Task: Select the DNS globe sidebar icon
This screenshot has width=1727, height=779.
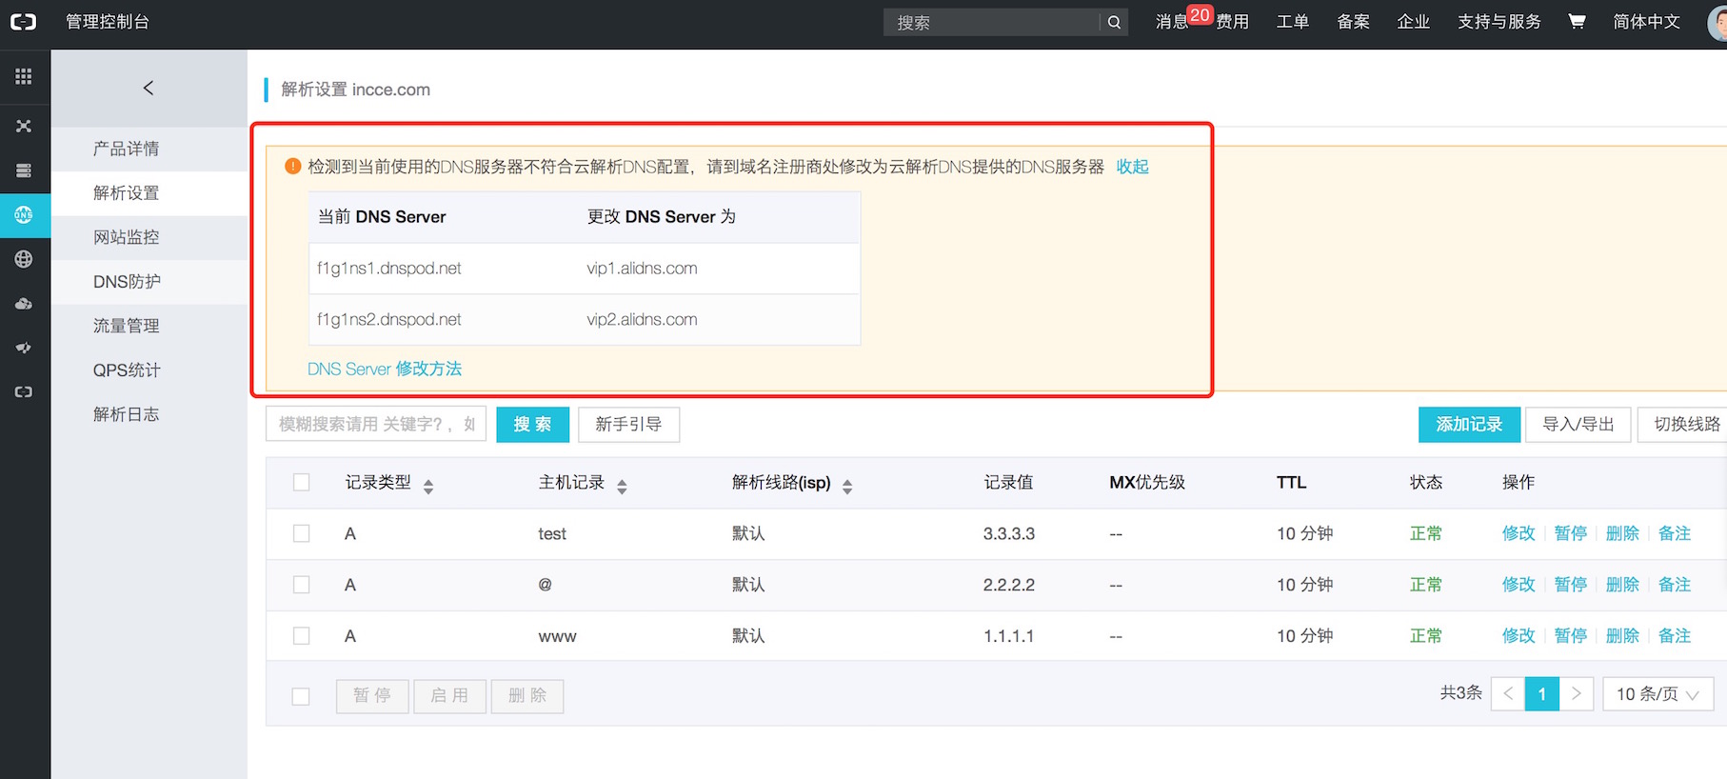Action: pyautogui.click(x=24, y=215)
